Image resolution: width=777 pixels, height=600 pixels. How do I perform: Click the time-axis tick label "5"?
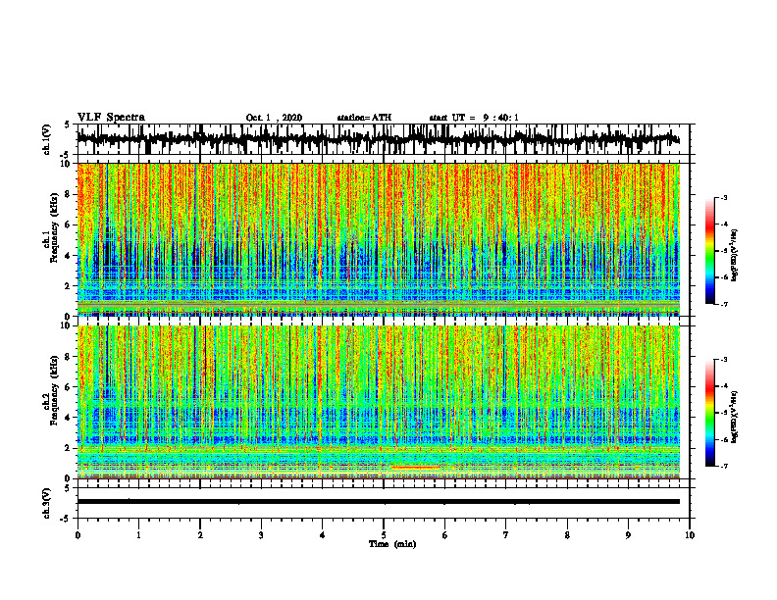pyautogui.click(x=384, y=535)
